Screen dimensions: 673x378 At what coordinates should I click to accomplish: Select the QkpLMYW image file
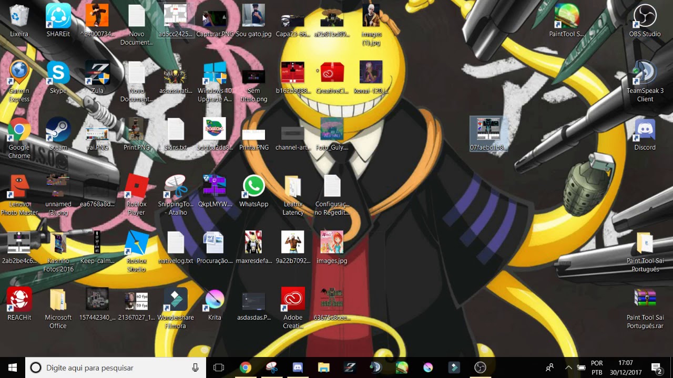coord(215,191)
